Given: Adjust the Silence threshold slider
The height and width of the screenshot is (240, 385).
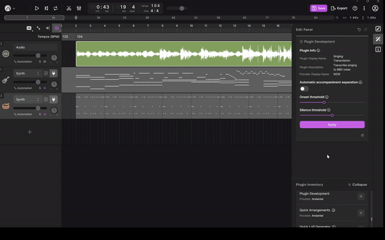Looking at the screenshot, I should [x=332, y=115].
